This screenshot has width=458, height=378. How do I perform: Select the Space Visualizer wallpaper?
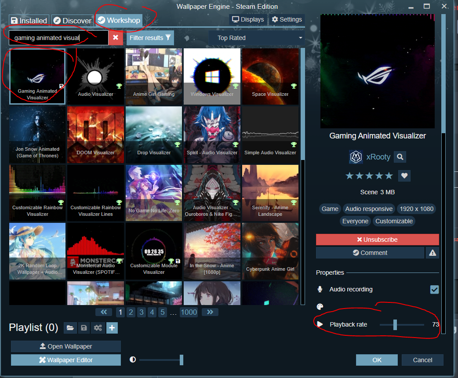270,76
